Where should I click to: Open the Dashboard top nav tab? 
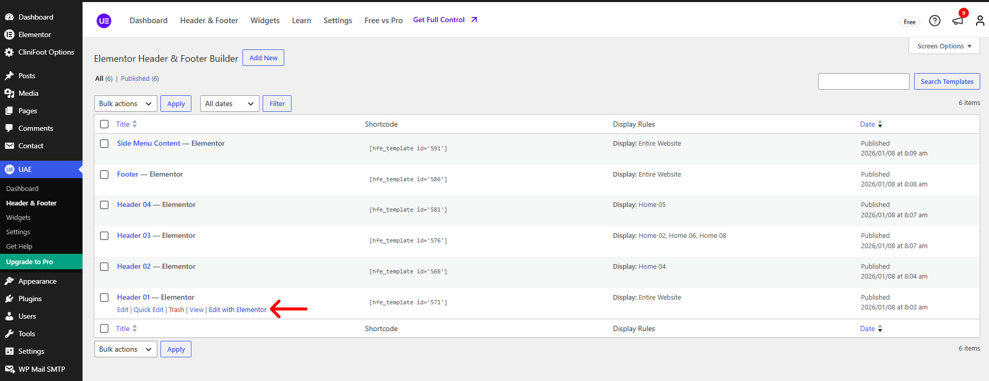[x=149, y=21]
